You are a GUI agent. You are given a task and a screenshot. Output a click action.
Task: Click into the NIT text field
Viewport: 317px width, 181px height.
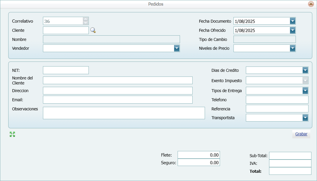pos(66,70)
